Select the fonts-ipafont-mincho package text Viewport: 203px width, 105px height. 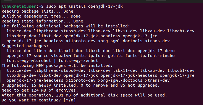[x=150, y=56]
